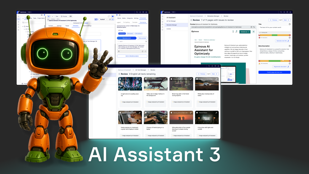Click Publish page and view next

(x=275, y=72)
